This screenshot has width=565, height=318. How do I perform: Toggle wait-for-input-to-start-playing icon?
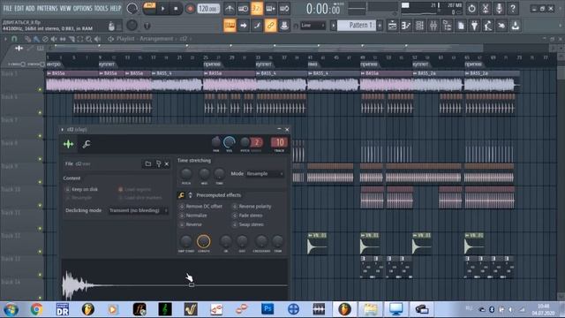pyautogui.click(x=244, y=8)
